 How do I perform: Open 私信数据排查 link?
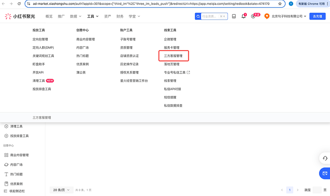173,105
